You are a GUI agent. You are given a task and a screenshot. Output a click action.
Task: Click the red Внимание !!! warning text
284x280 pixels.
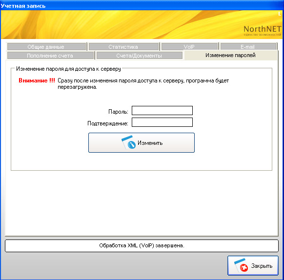point(37,80)
